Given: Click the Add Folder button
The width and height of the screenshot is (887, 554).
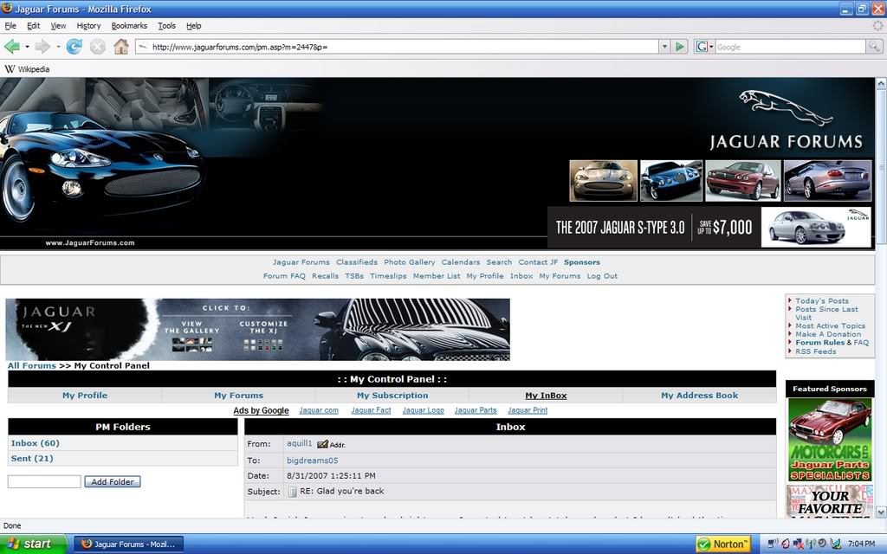Looking at the screenshot, I should coord(113,481).
